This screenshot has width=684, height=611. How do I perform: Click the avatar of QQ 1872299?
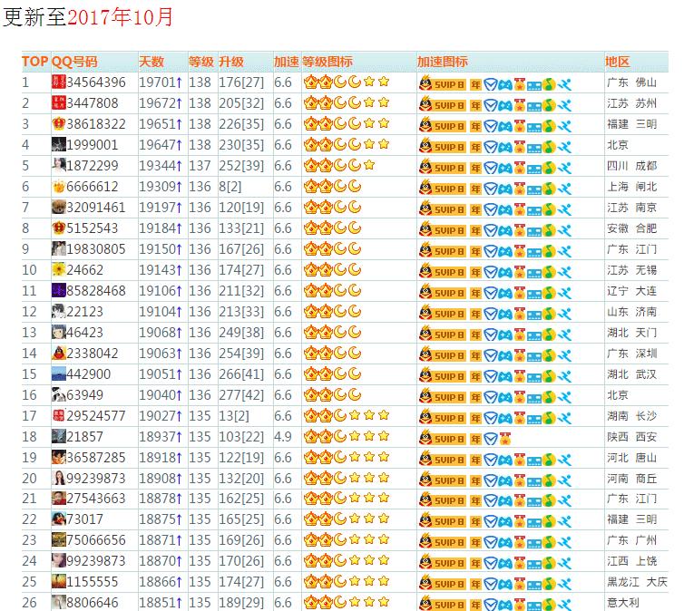(59, 166)
